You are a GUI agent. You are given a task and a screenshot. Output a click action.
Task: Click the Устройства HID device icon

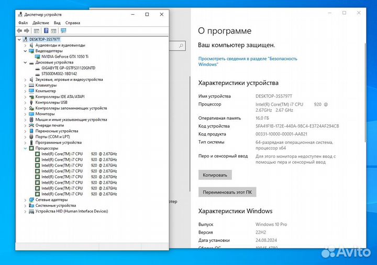(31, 211)
